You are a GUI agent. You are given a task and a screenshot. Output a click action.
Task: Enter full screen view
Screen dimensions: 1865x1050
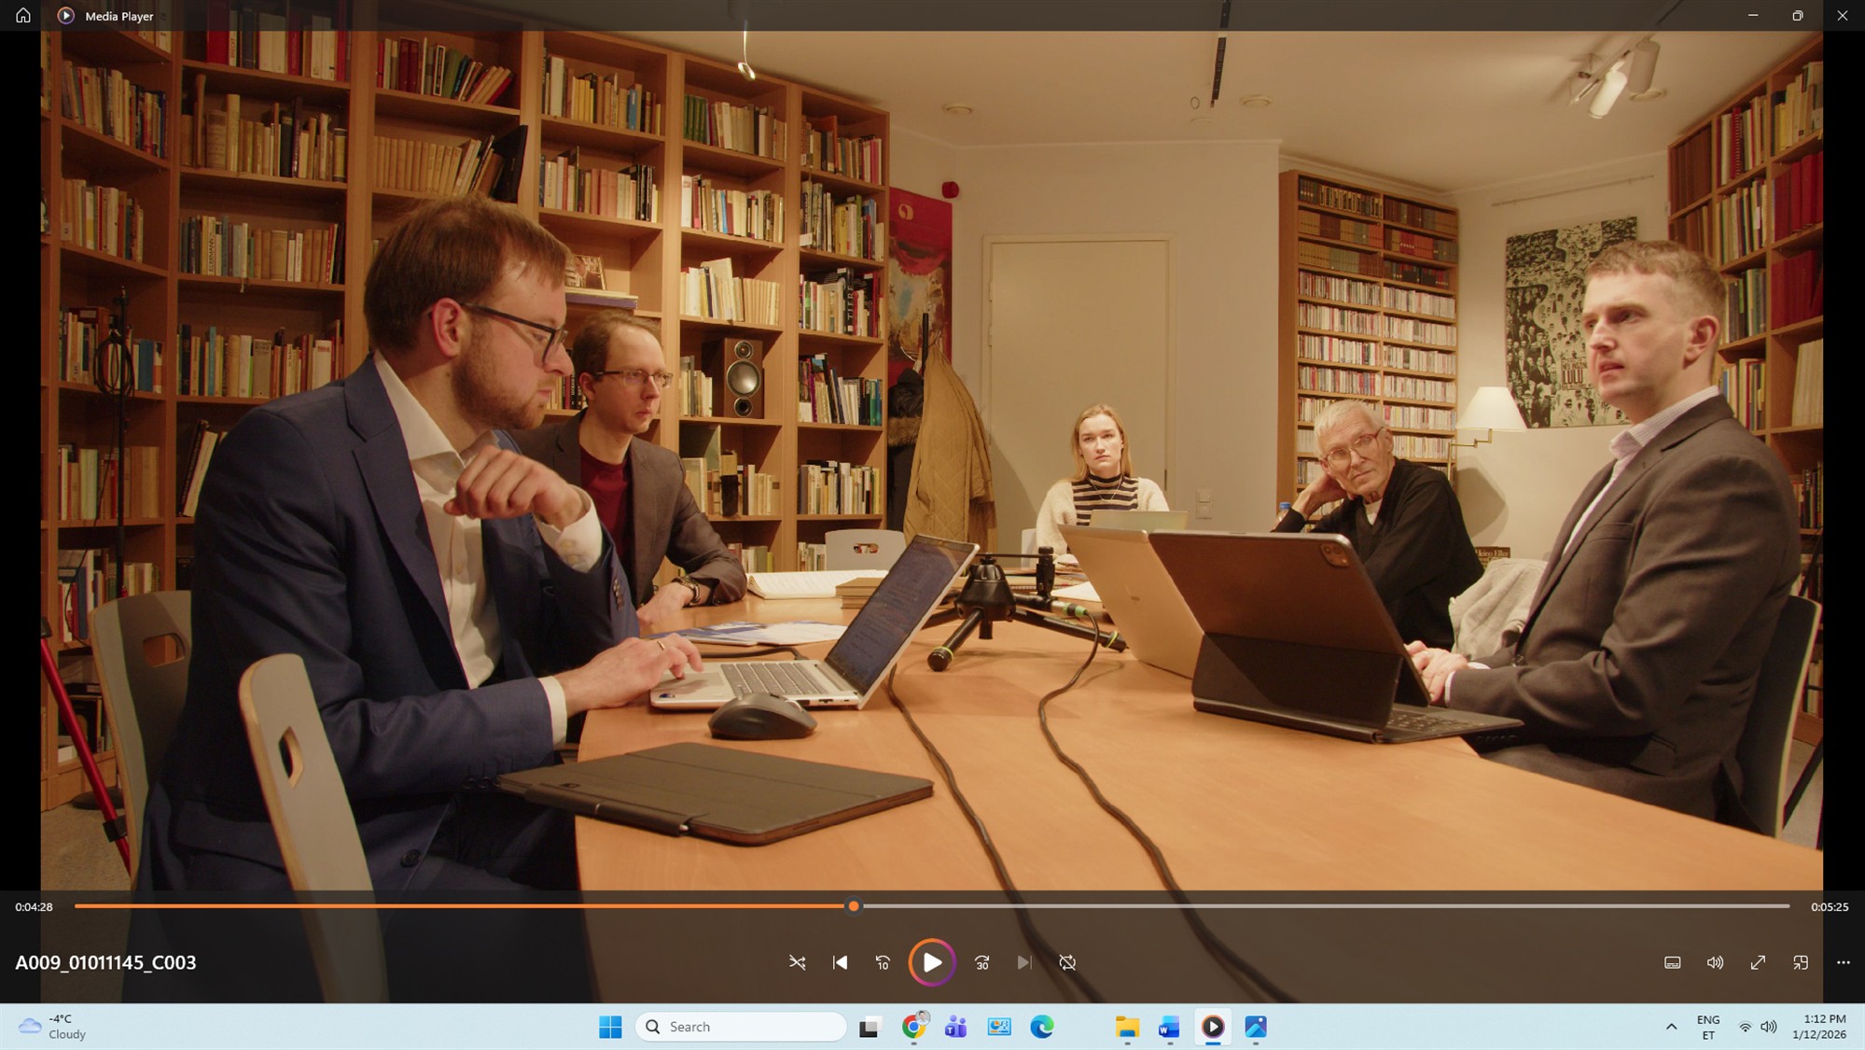tap(1758, 962)
